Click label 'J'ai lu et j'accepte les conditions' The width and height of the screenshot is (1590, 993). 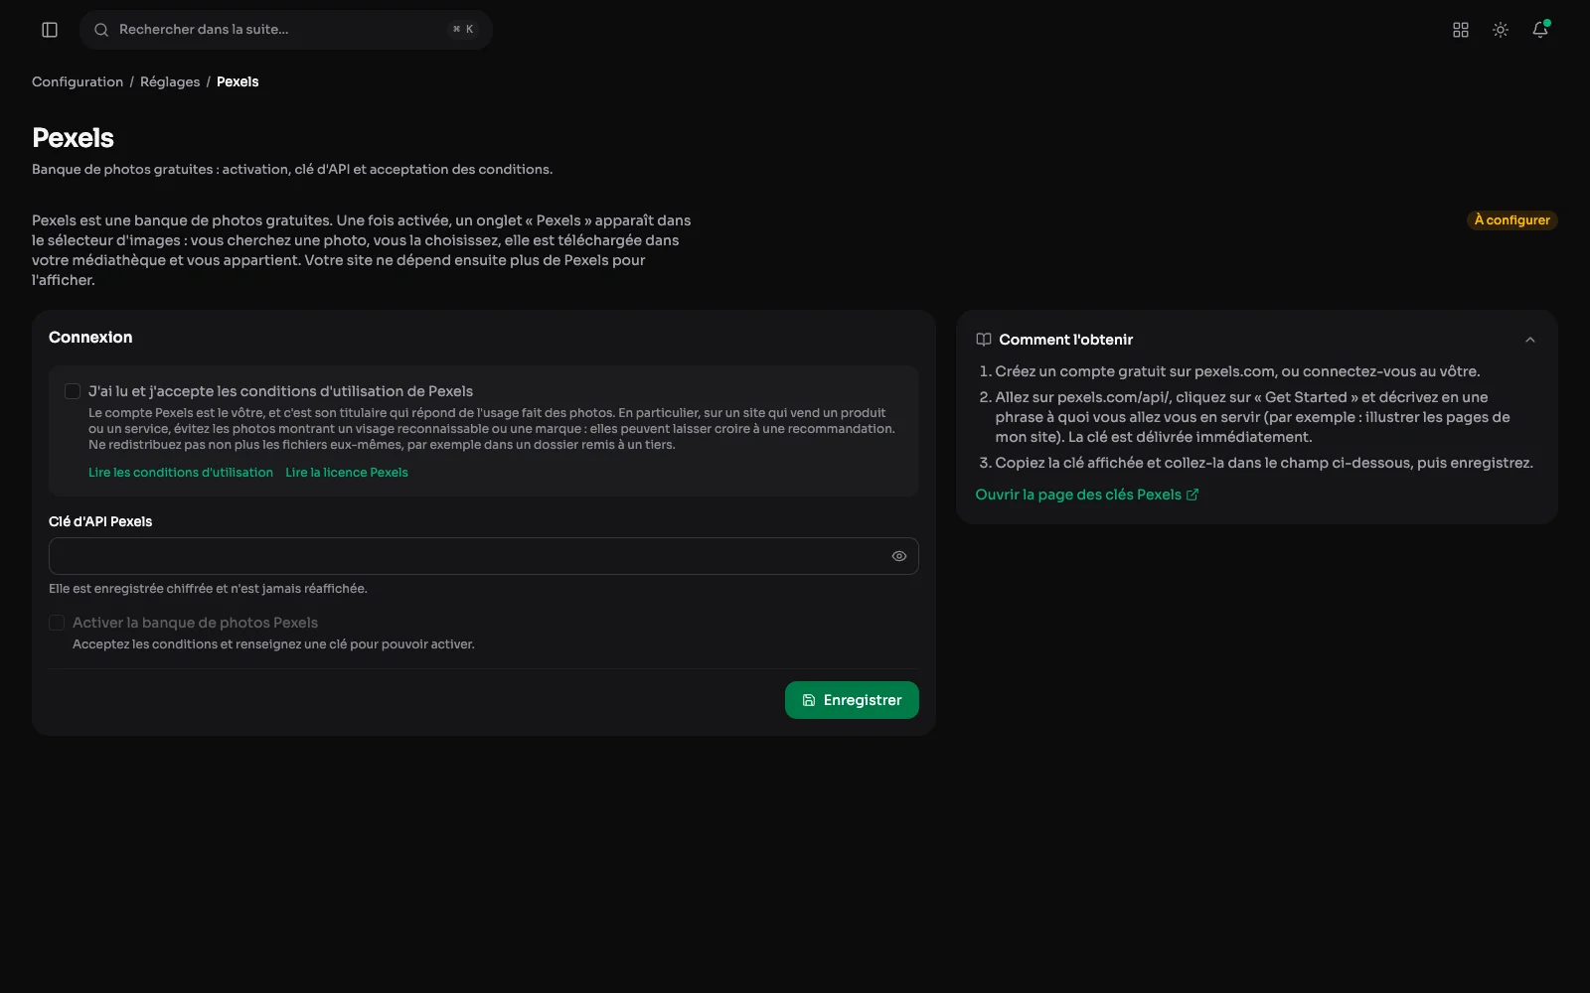pos(280,391)
